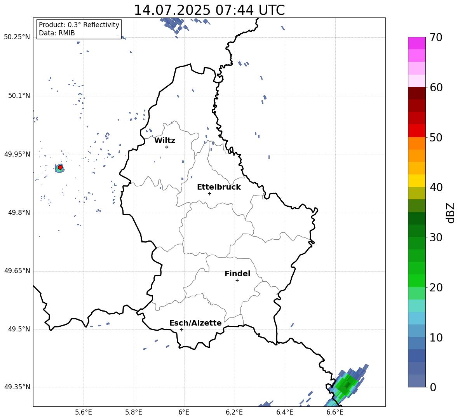Image resolution: width=460 pixels, height=420 pixels.
Task: Click the 5.8°E longitude label
Action: tap(134, 412)
